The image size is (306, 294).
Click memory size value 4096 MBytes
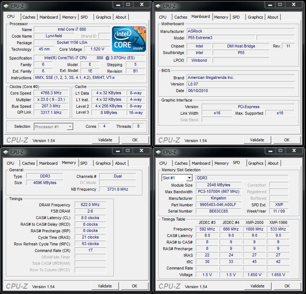[45, 183]
